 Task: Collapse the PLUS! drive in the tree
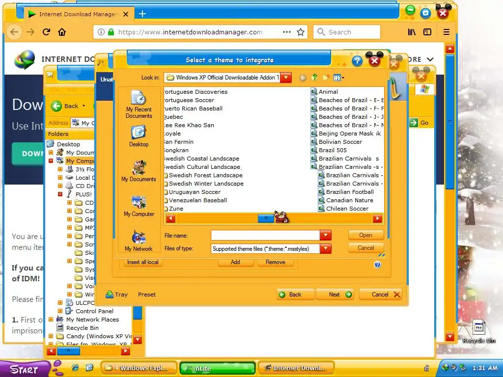60,194
